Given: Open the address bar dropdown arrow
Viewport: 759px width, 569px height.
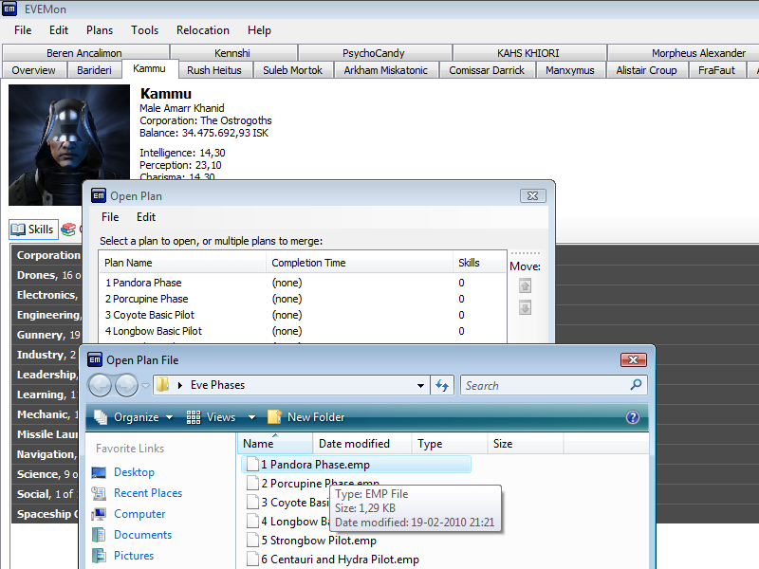Looking at the screenshot, I should (420, 386).
